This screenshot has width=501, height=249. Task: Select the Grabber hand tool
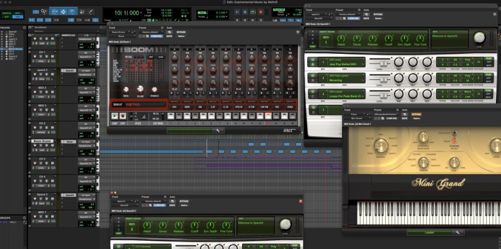(x=72, y=12)
